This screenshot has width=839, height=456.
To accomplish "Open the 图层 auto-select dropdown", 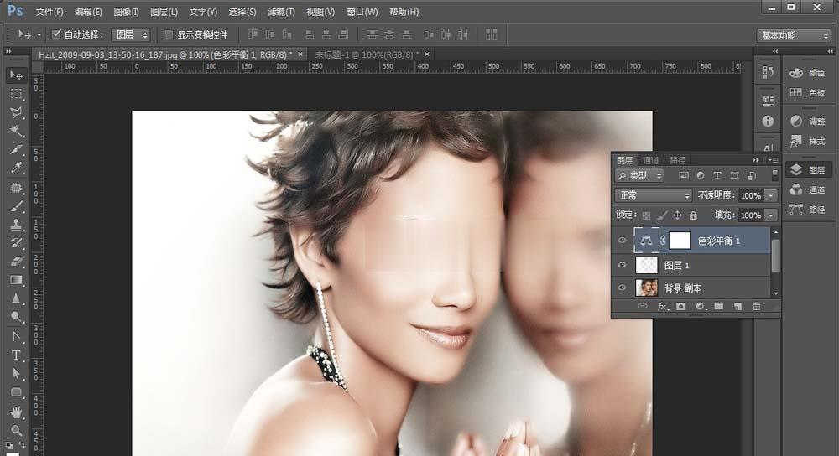I will [131, 34].
